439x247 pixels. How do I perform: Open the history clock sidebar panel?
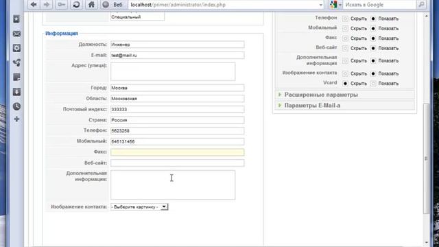(x=16, y=106)
